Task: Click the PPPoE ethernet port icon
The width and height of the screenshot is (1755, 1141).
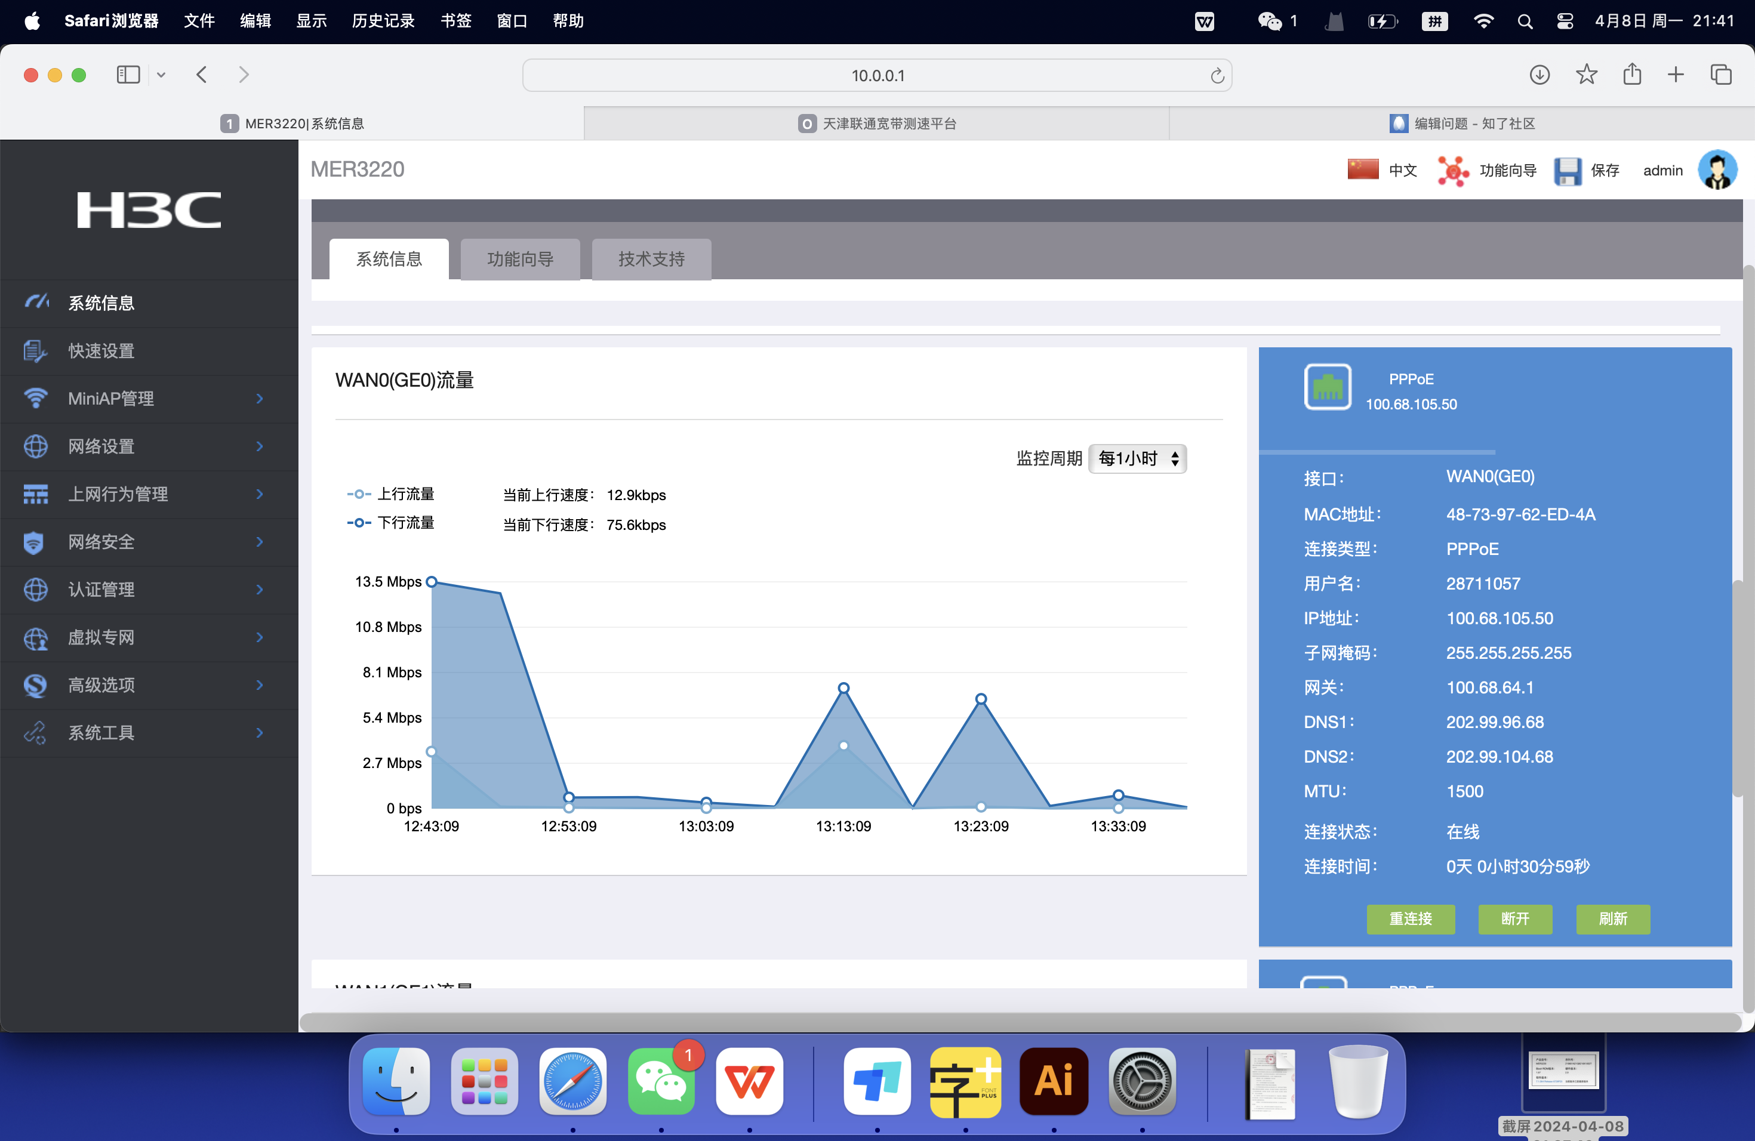Action: click(1328, 387)
